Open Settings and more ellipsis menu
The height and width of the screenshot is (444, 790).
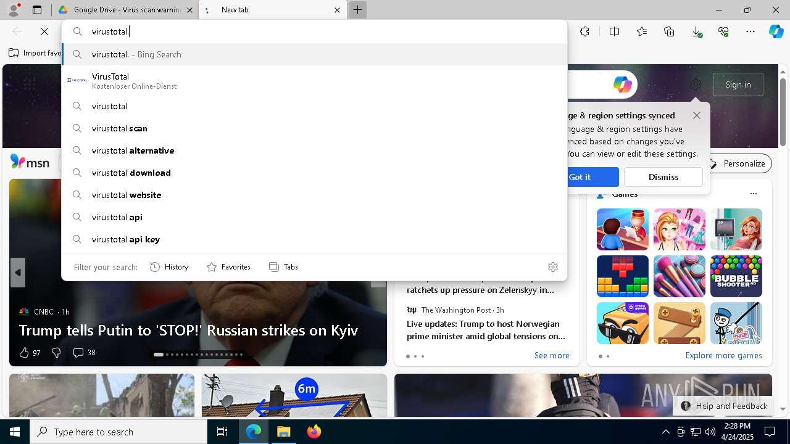tap(750, 31)
